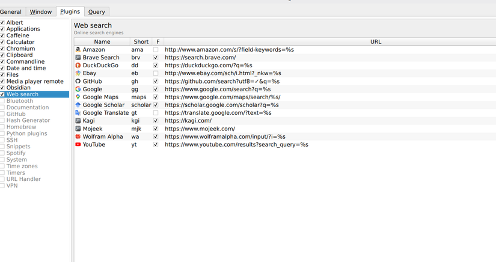This screenshot has width=496, height=262.
Task: Click the 'gg' shortcut cell
Action: [141, 89]
